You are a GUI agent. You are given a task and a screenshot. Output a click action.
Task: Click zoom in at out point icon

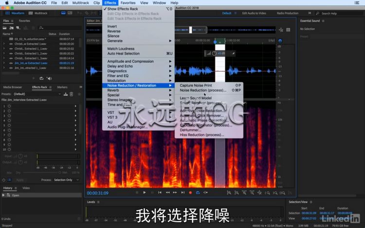pos(275,193)
